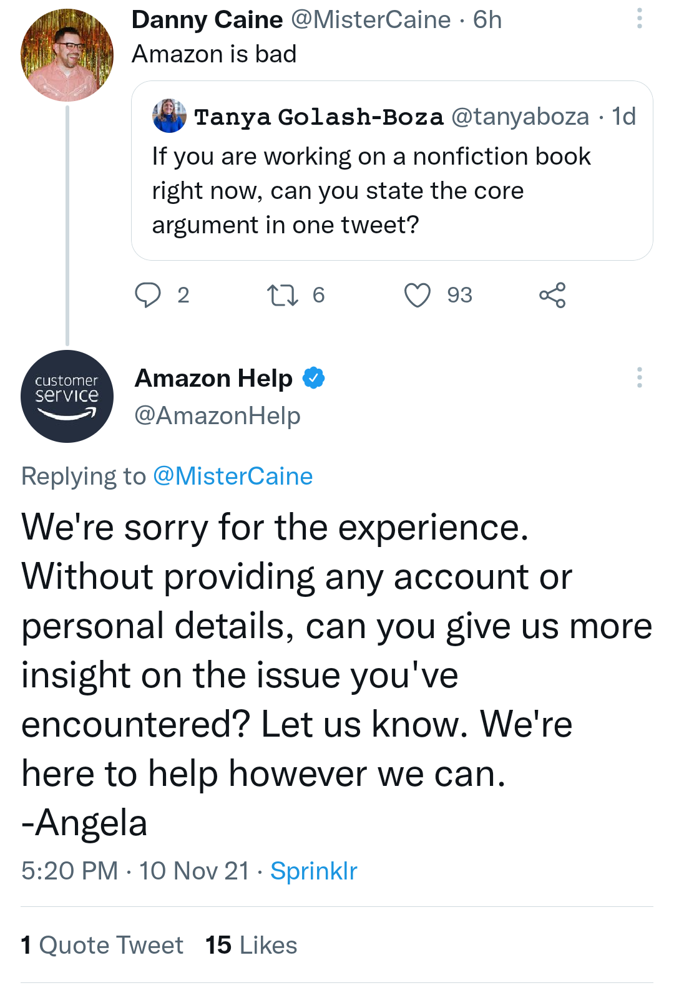This screenshot has height=993, width=674.
Task: Open the @MisterCaine mention link
Action: (x=233, y=477)
